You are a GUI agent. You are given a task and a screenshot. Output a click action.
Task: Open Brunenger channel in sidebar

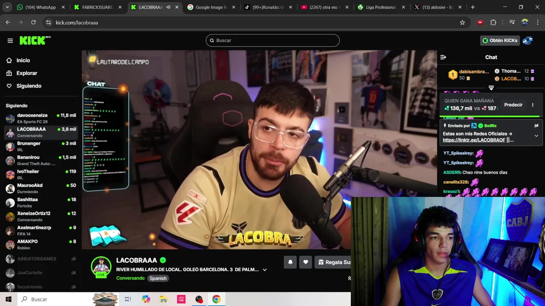[41, 147]
